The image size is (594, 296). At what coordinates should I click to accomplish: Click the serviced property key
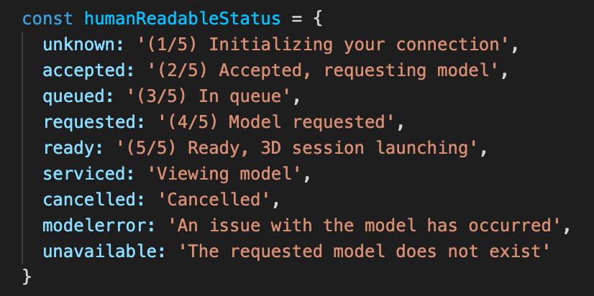[83, 174]
